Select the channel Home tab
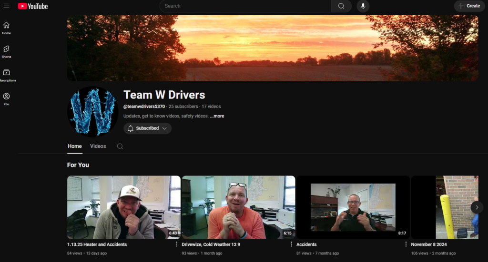 [x=75, y=146]
